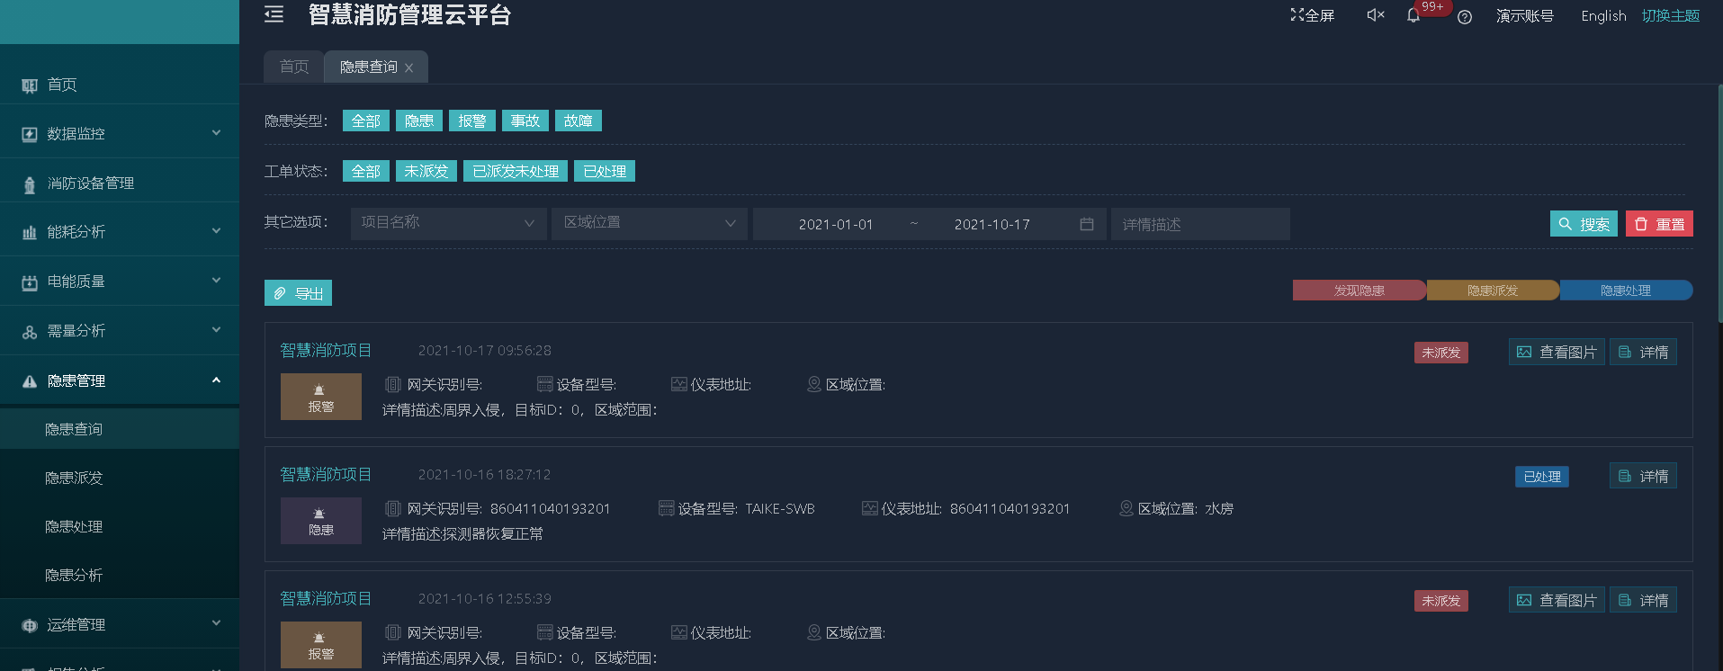Image resolution: width=1723 pixels, height=671 pixels.
Task: Click the 发现隐患 red progress step
Action: click(1359, 291)
